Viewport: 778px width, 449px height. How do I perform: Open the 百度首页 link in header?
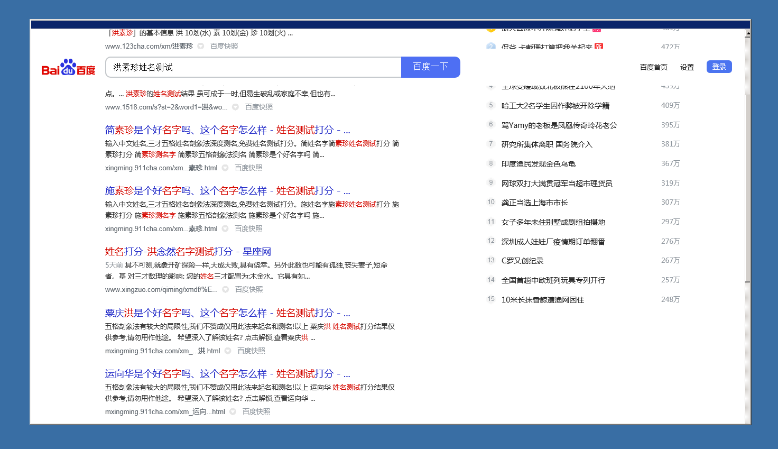tap(653, 67)
